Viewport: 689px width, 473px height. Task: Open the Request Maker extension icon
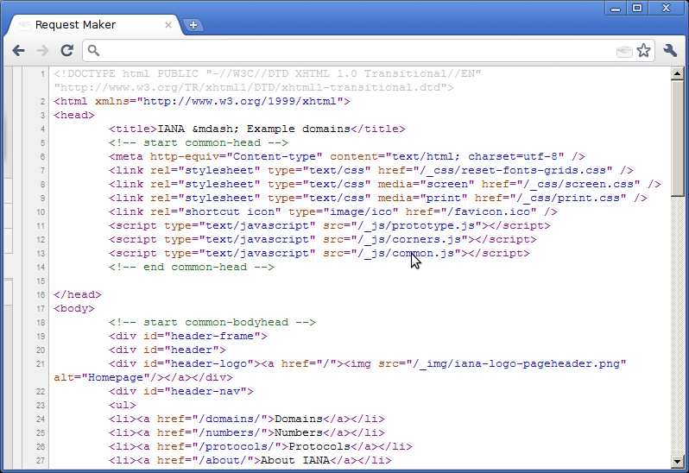[x=624, y=52]
